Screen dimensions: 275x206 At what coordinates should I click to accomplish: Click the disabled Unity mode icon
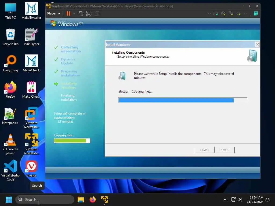point(97,13)
